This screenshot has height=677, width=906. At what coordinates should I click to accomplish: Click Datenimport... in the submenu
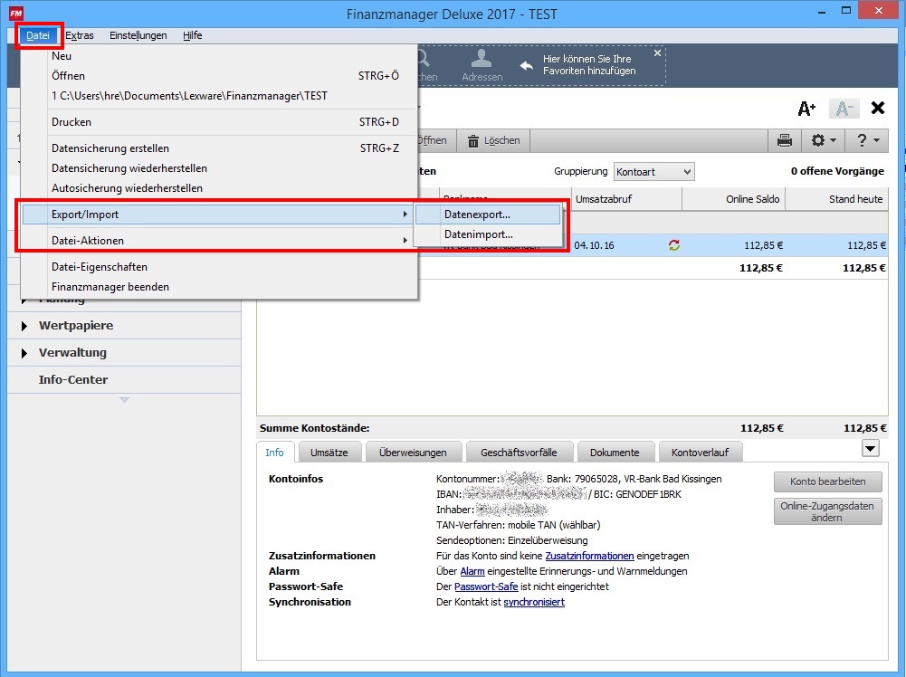[x=488, y=234]
